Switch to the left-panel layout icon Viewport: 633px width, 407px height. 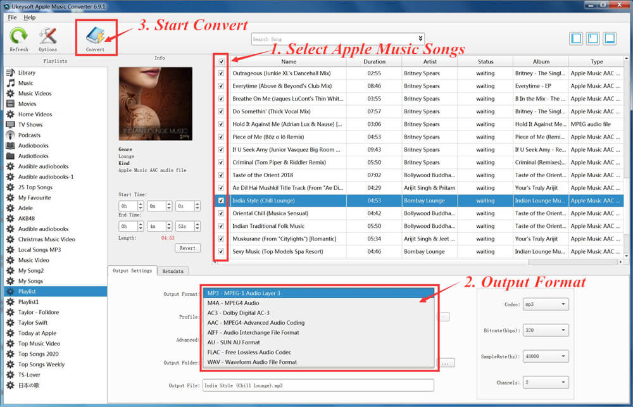576,39
